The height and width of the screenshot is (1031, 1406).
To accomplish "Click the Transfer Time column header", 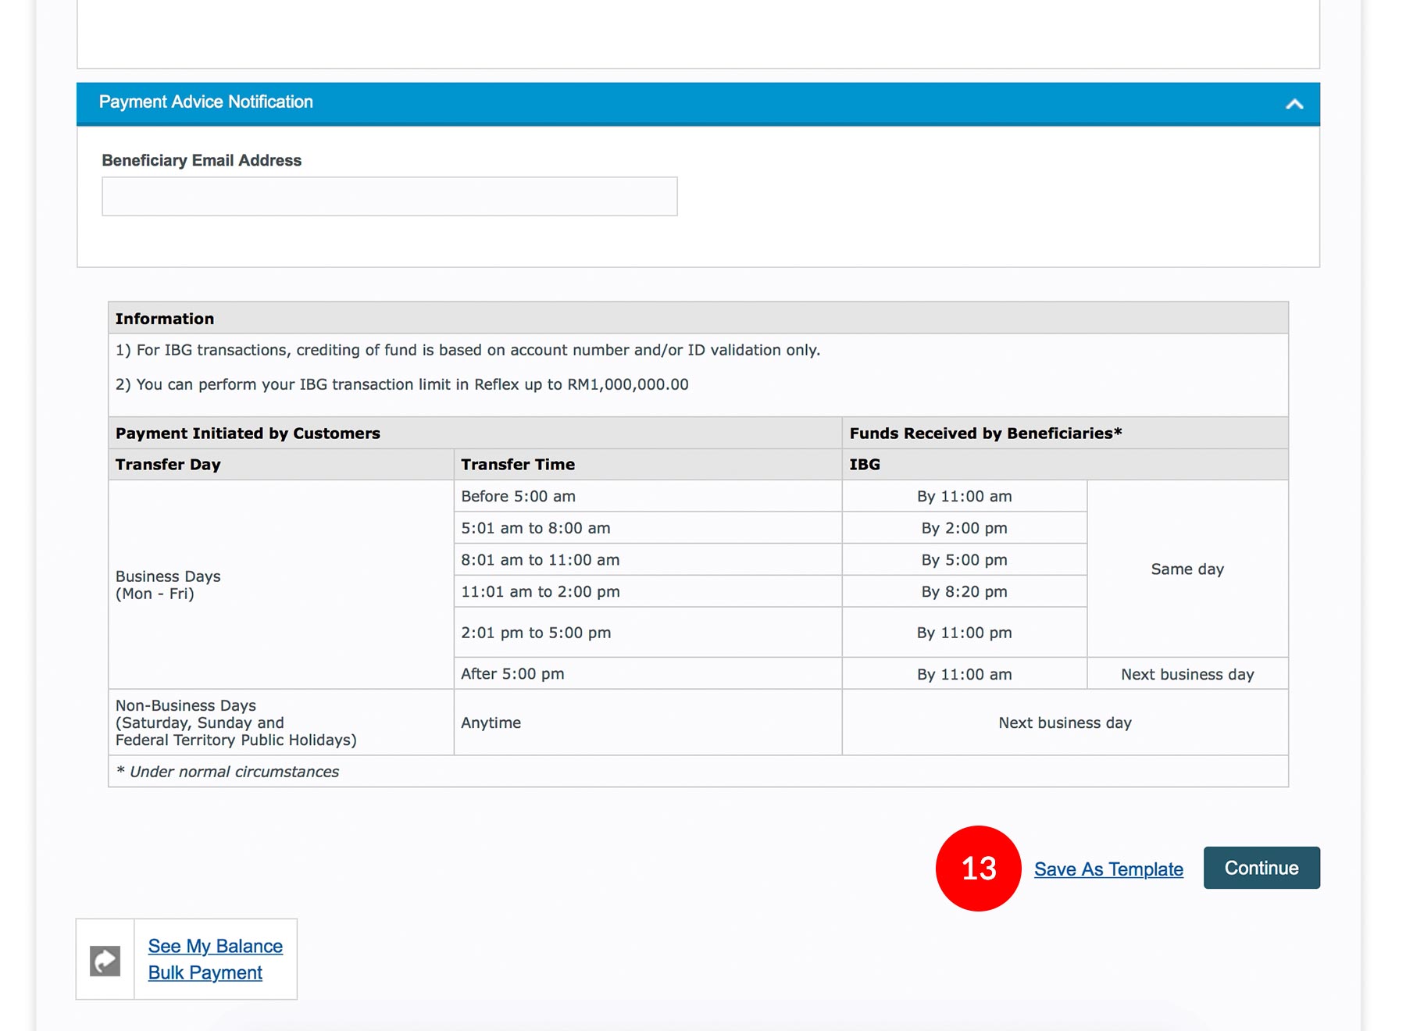I will [x=517, y=464].
